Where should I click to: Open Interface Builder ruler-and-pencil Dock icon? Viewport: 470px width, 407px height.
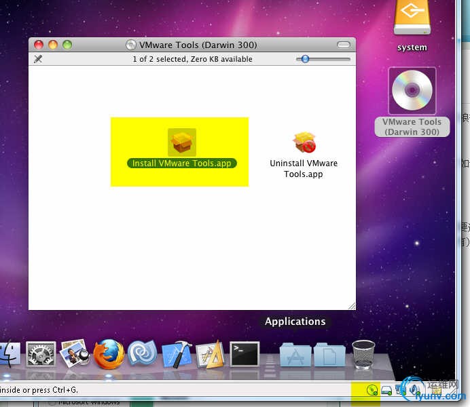(x=211, y=354)
